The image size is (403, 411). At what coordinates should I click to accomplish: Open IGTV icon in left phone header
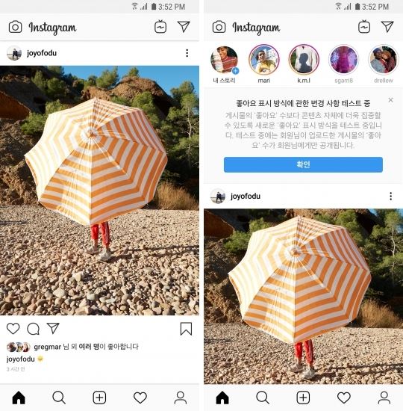tap(160, 27)
